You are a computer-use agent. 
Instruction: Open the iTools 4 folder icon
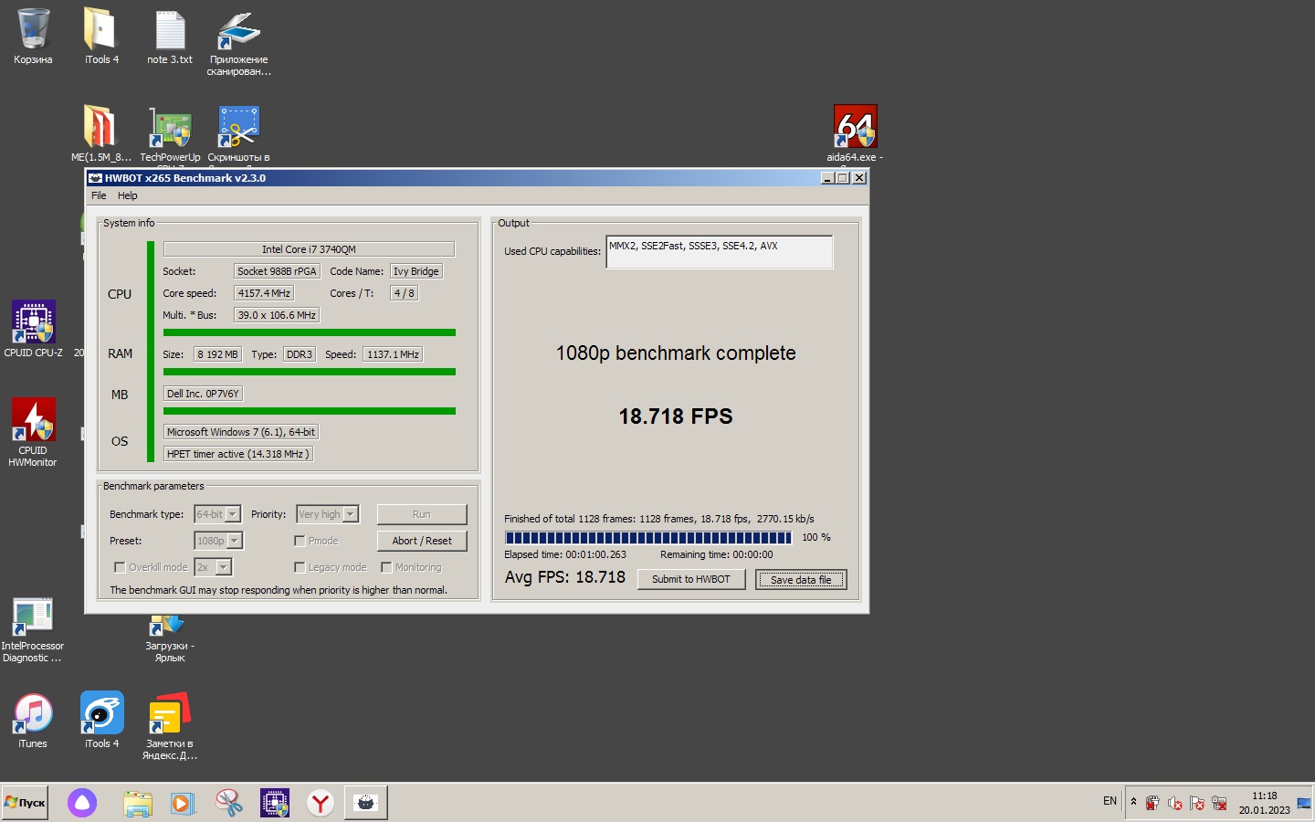(101, 37)
